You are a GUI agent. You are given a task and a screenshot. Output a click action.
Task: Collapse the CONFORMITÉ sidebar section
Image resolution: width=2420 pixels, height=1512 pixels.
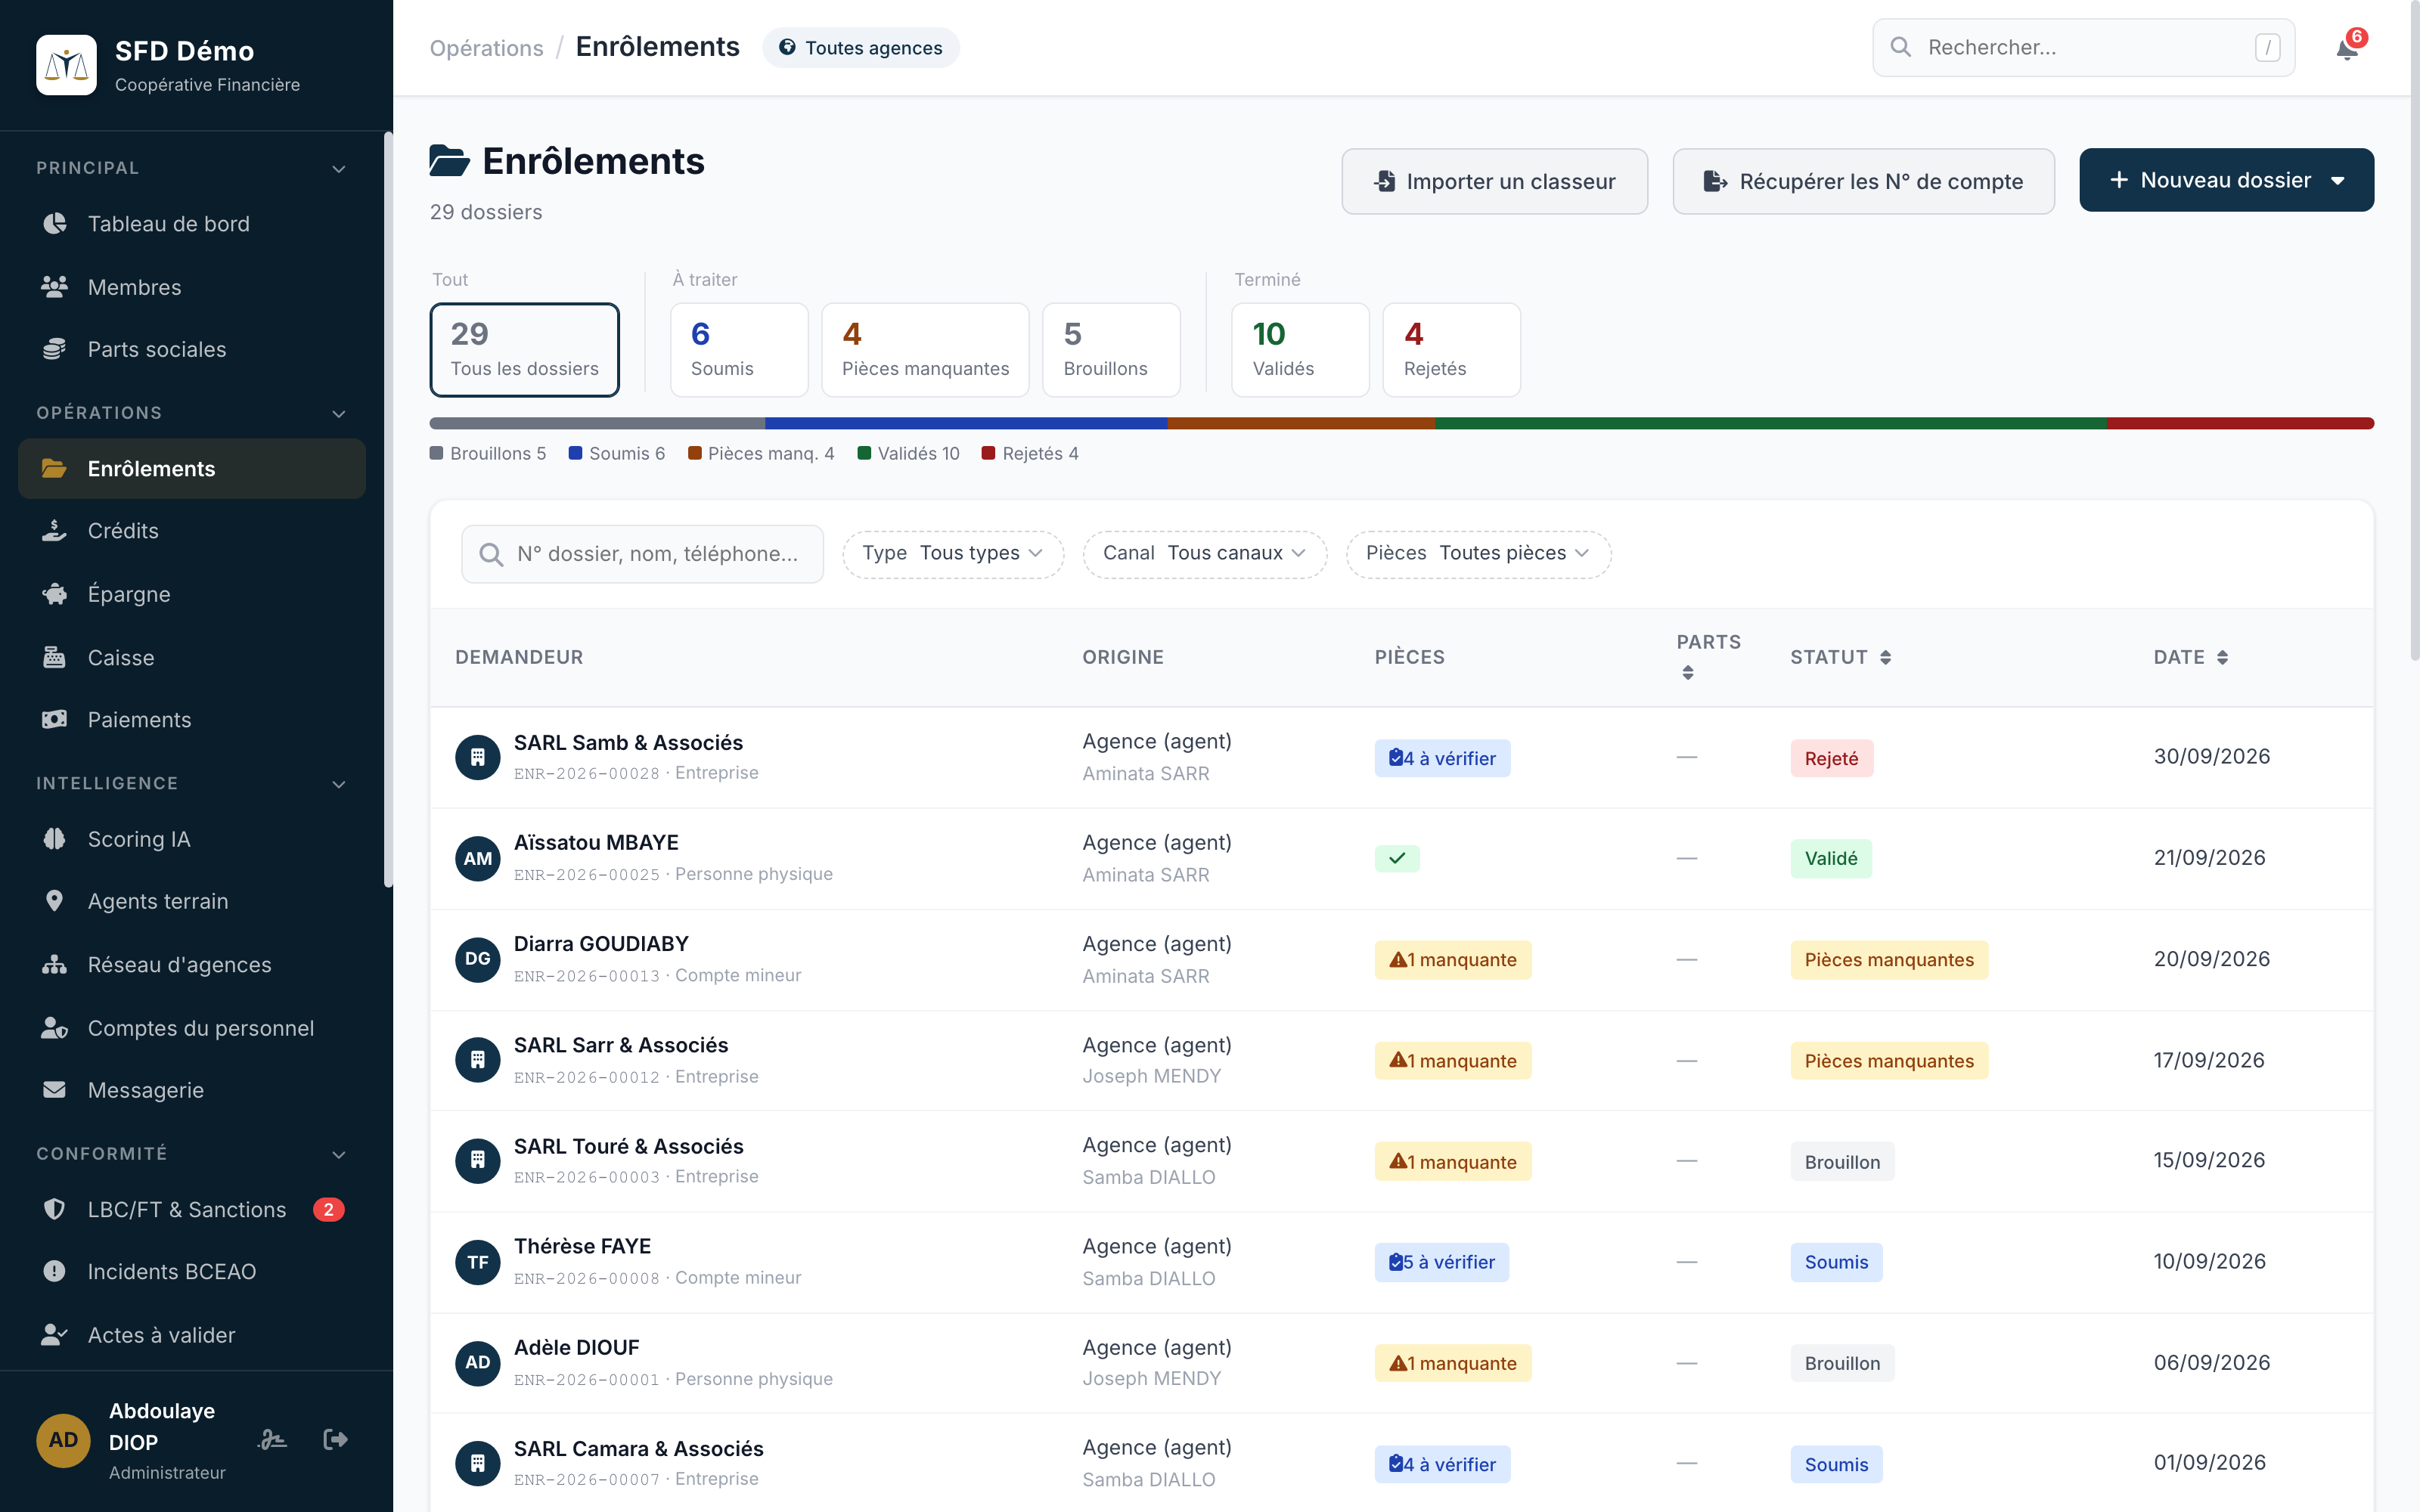click(192, 1153)
